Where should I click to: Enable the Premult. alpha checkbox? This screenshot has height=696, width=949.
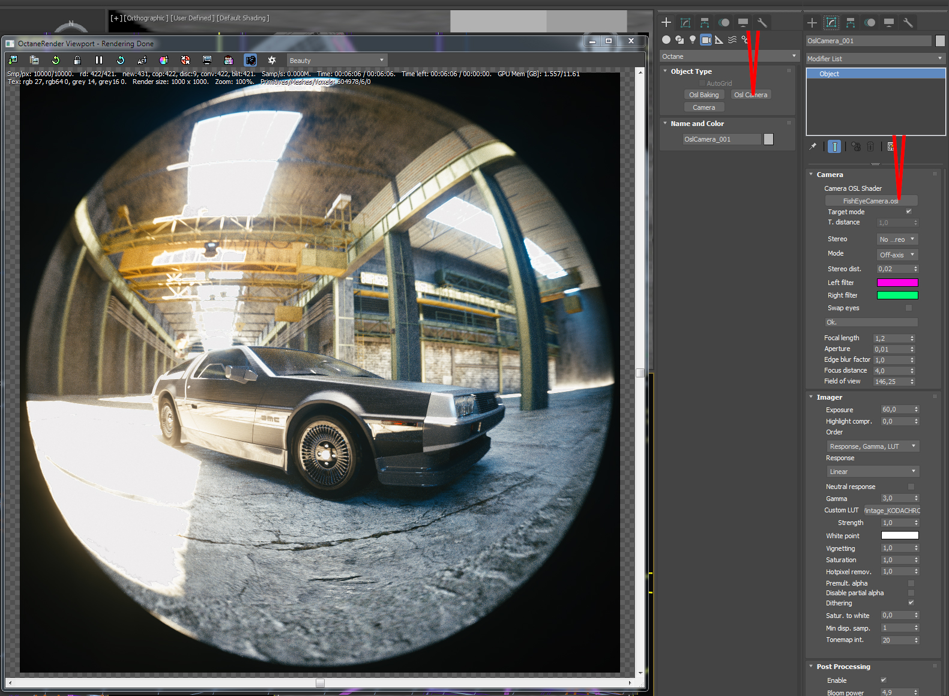point(911,583)
